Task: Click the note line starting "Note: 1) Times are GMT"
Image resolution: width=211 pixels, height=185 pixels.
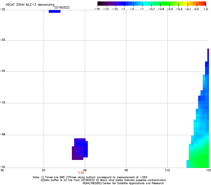Action: tap(90, 177)
